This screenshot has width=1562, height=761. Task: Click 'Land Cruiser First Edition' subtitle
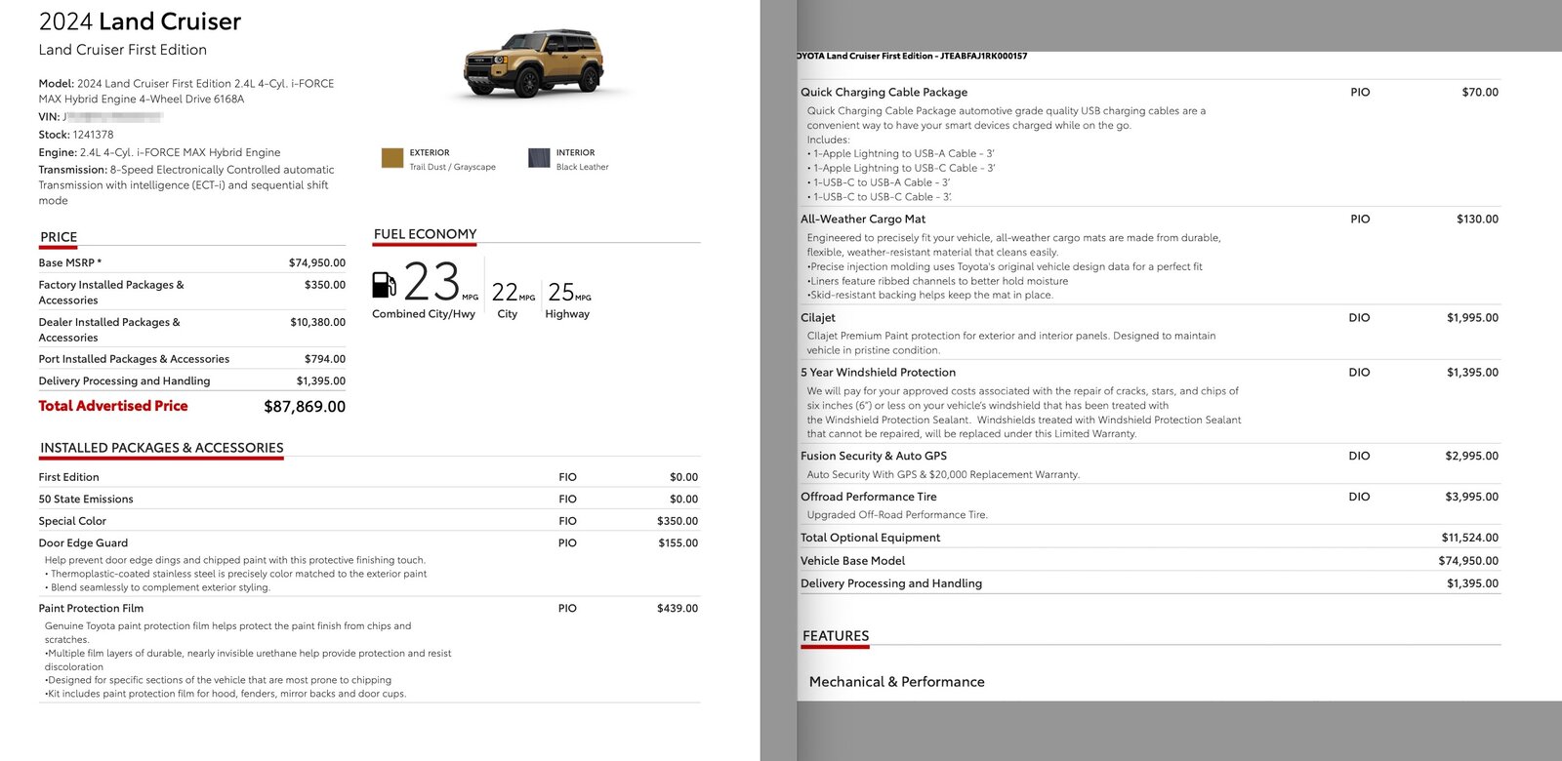point(123,50)
